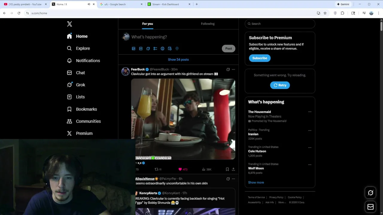Mute audio on Home / X tab

[x=89, y=4]
